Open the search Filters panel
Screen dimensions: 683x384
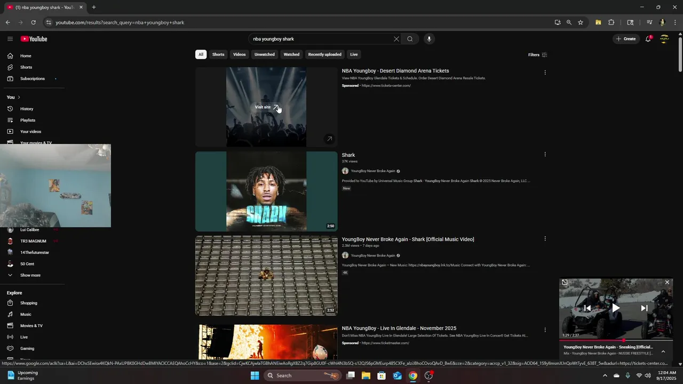point(538,55)
